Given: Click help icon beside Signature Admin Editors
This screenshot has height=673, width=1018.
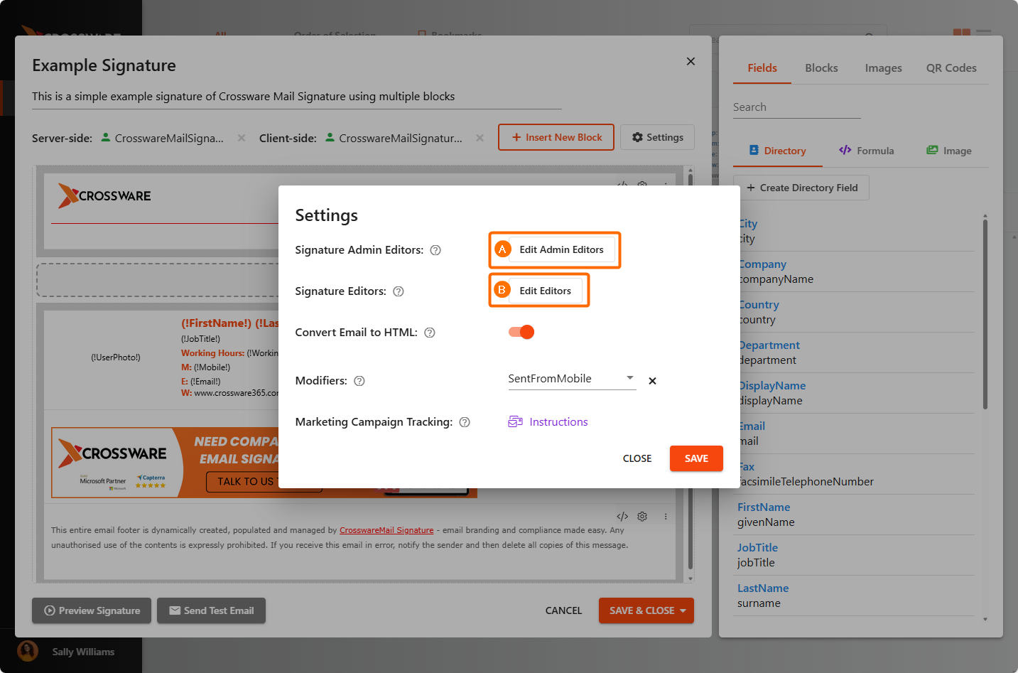Looking at the screenshot, I should (435, 250).
